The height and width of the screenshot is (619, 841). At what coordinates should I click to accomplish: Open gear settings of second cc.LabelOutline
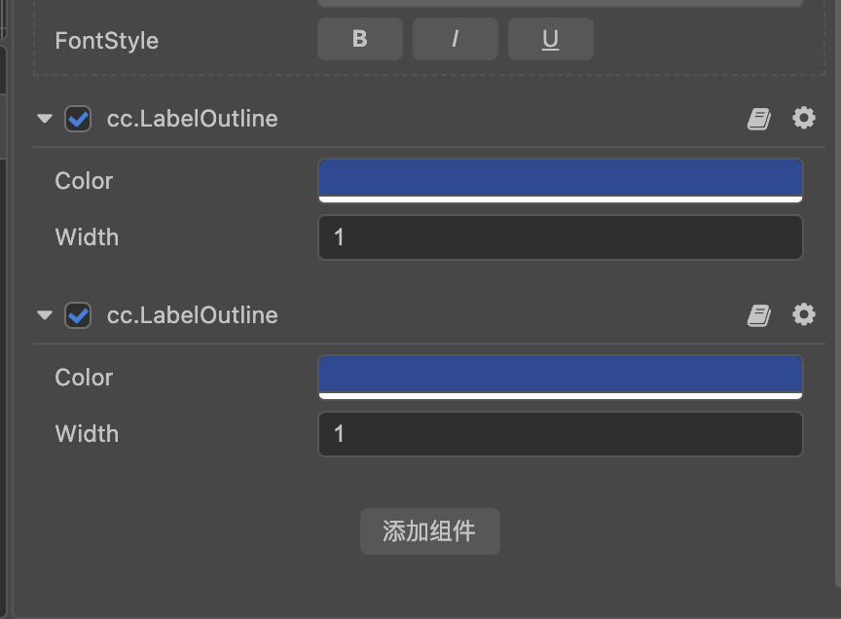tap(803, 314)
